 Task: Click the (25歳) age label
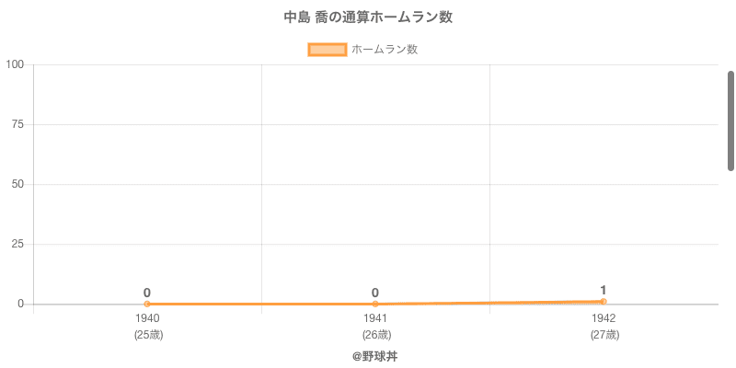click(147, 335)
